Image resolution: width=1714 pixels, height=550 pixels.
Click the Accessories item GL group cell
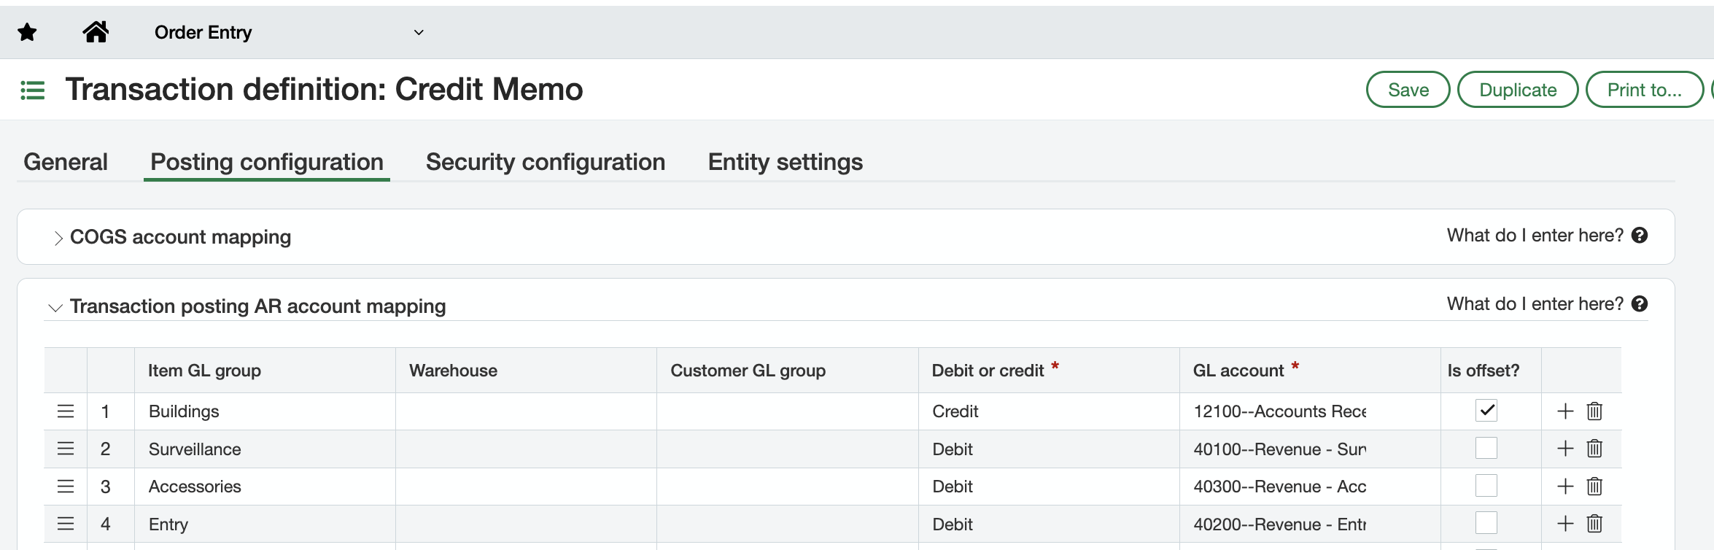pos(265,487)
